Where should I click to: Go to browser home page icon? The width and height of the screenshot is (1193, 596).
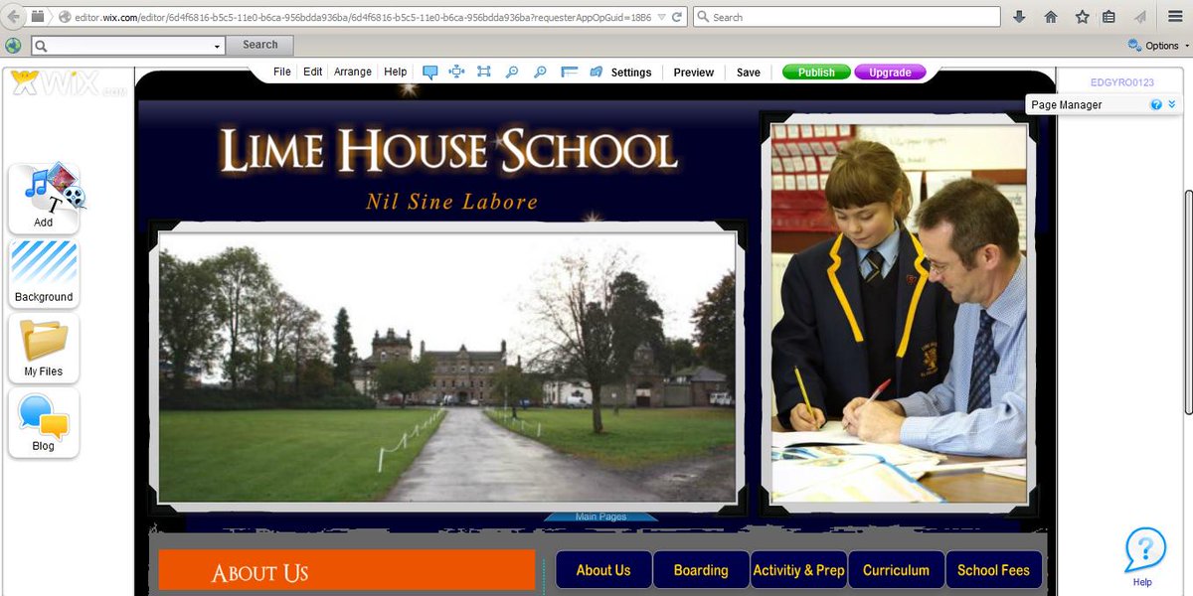[x=1051, y=17]
